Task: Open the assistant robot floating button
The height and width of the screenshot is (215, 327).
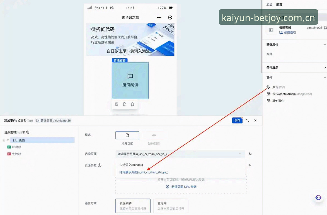Action: click(x=318, y=197)
